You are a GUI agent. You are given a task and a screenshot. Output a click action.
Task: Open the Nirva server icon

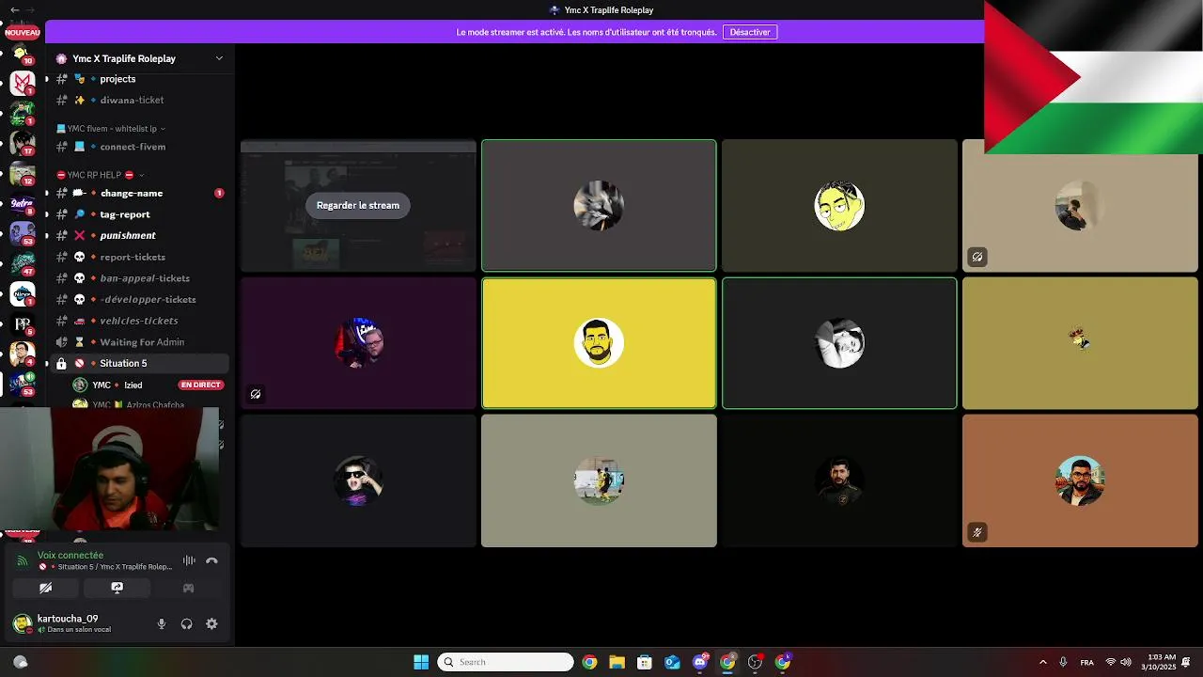click(23, 293)
